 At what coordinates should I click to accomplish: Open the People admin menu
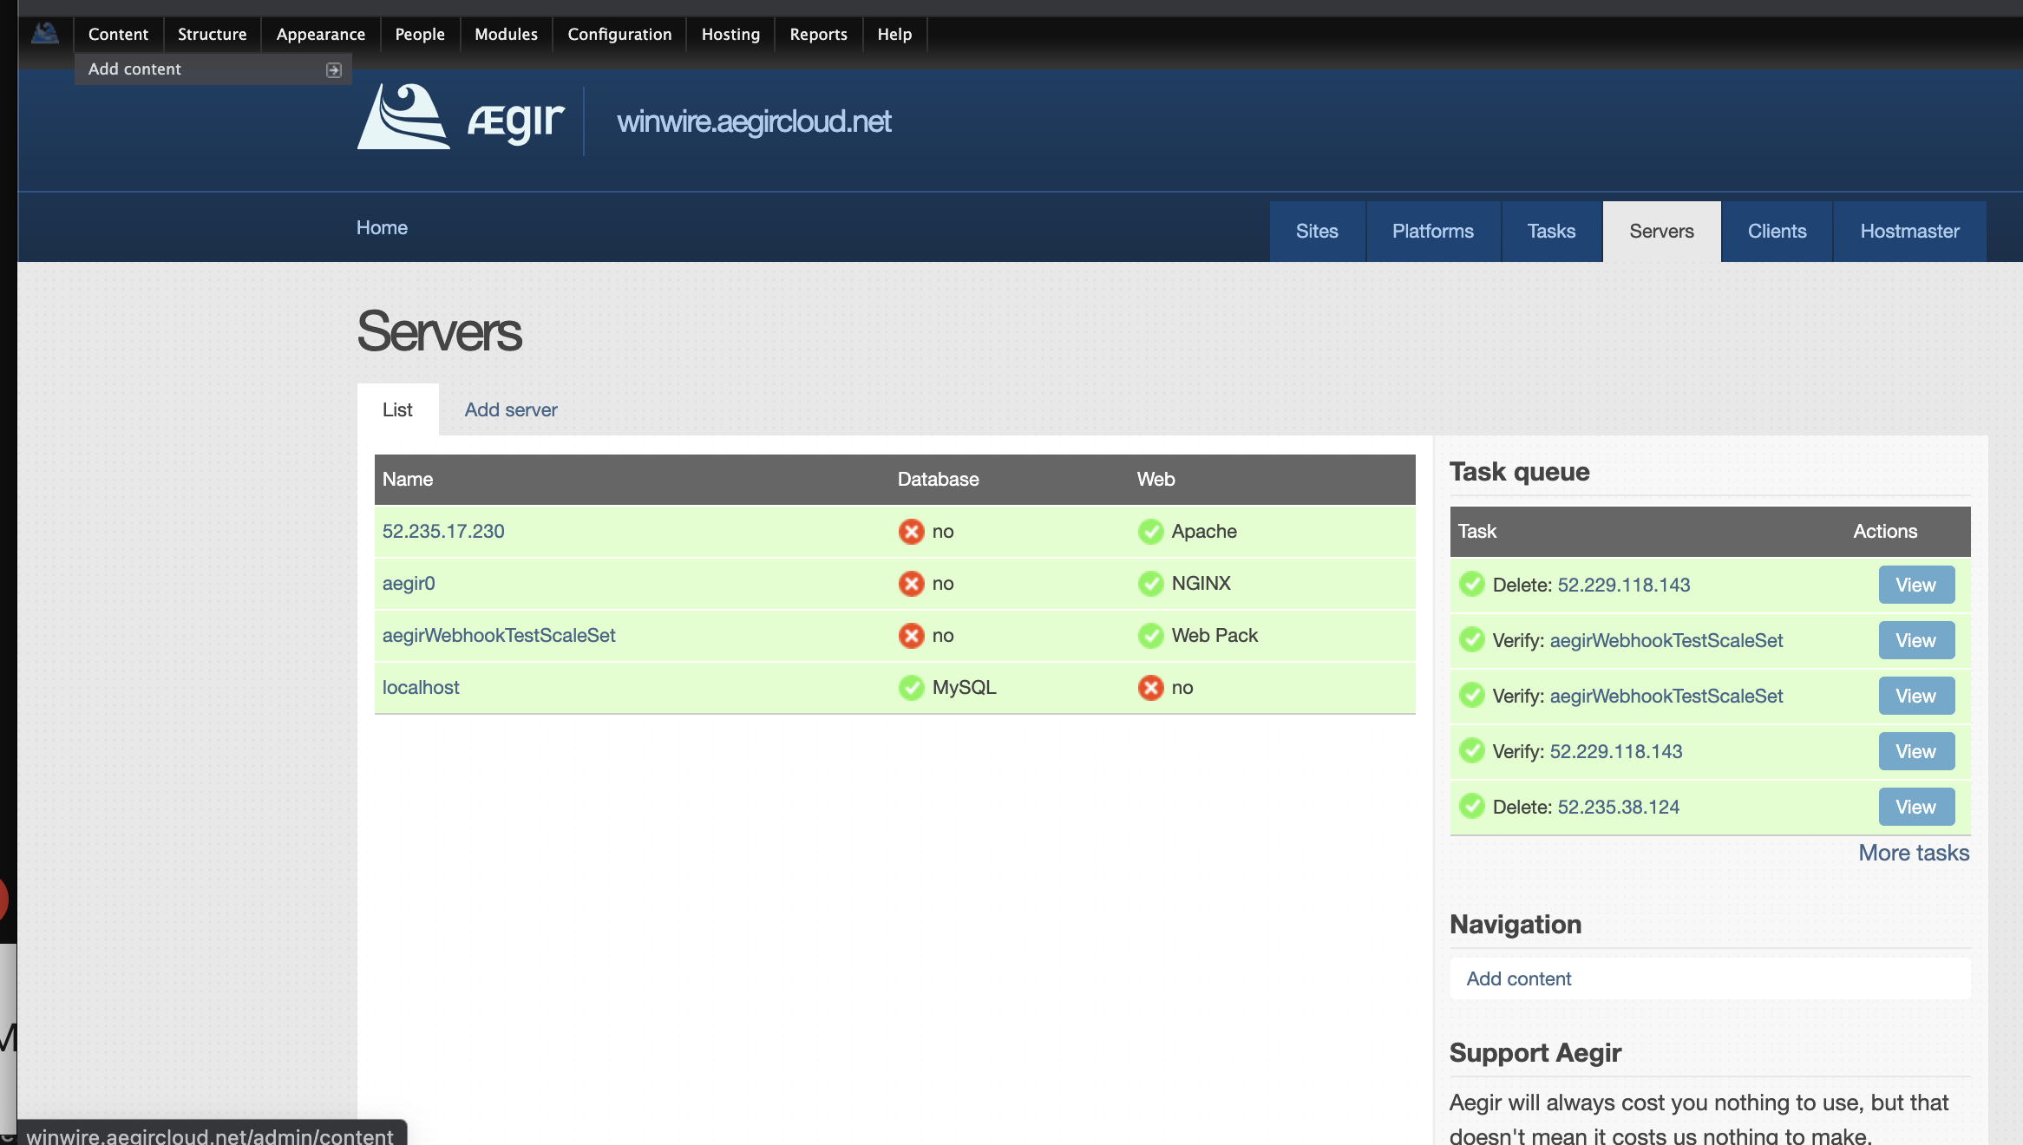tap(420, 34)
